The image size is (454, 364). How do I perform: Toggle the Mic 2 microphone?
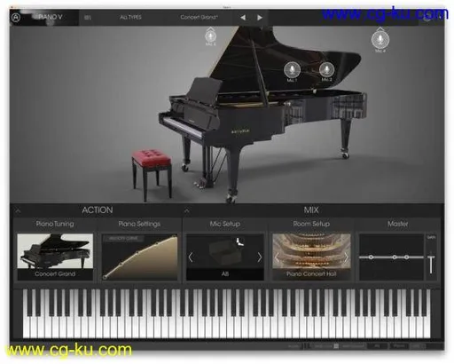(x=326, y=69)
